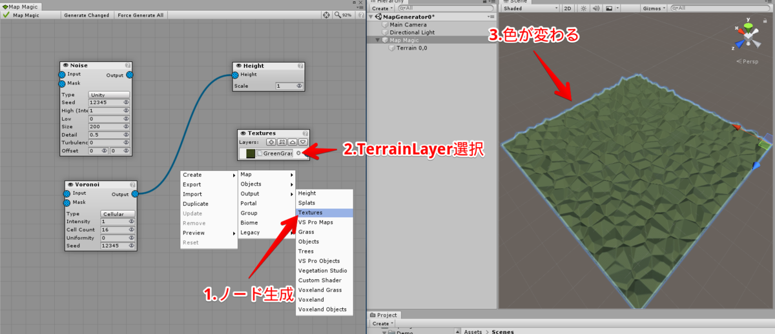Choose Export in the context menu
Image resolution: width=775 pixels, height=334 pixels.
coord(209,184)
